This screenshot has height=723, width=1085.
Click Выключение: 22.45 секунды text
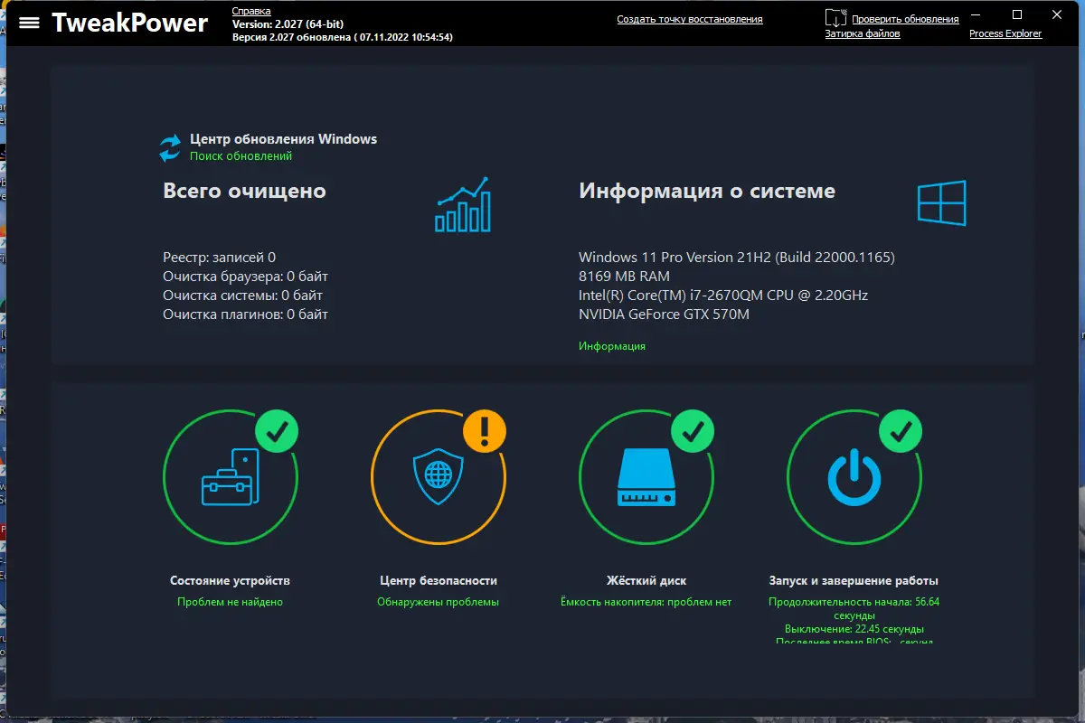(854, 629)
